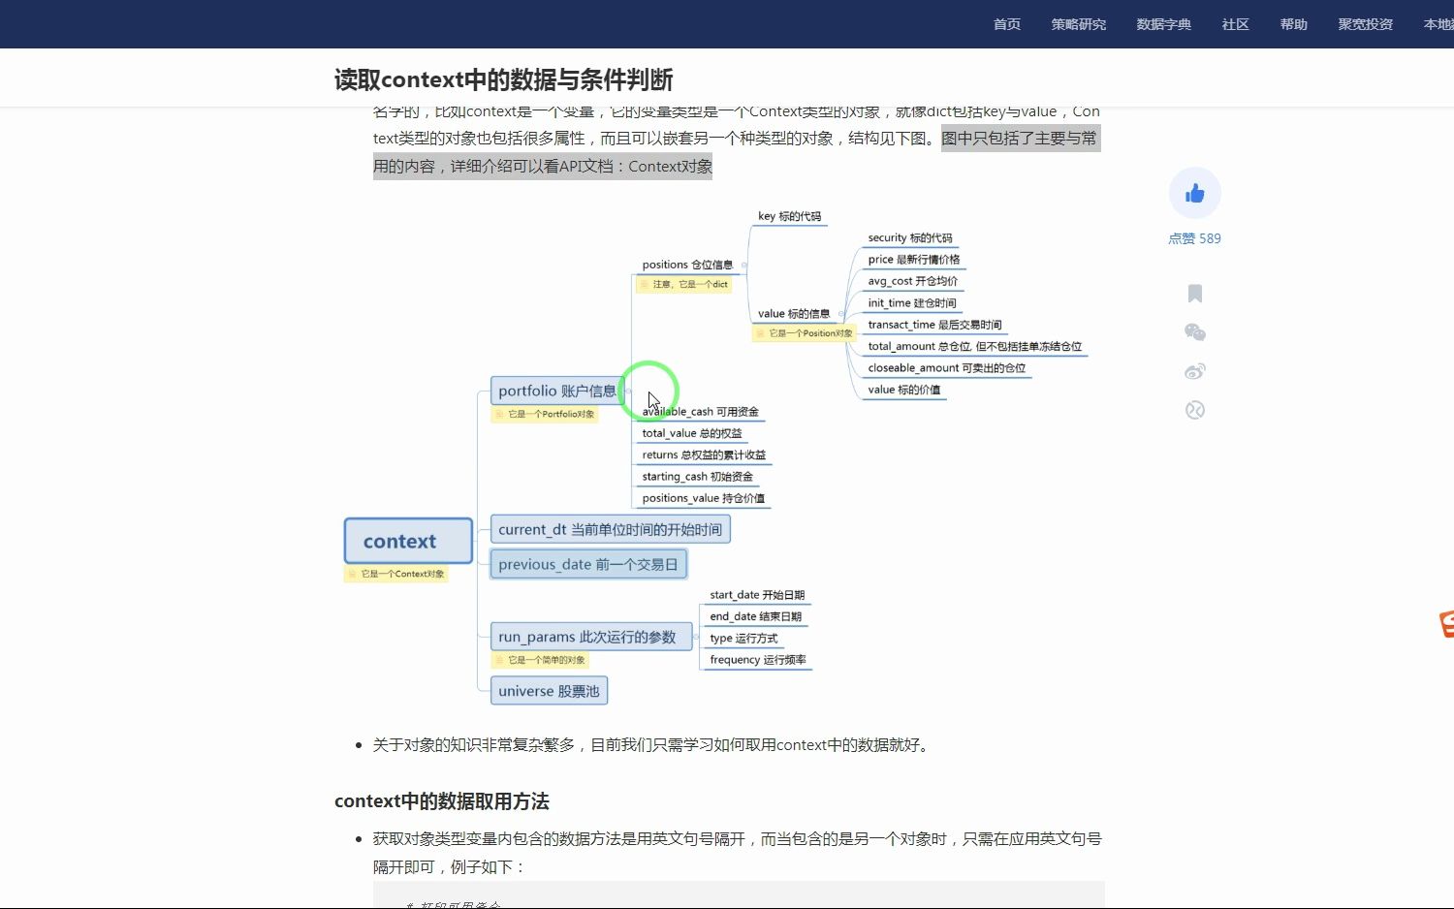1454x909 pixels.
Task: Click the returns 总权益的累计收益 label
Action: pyautogui.click(x=704, y=454)
